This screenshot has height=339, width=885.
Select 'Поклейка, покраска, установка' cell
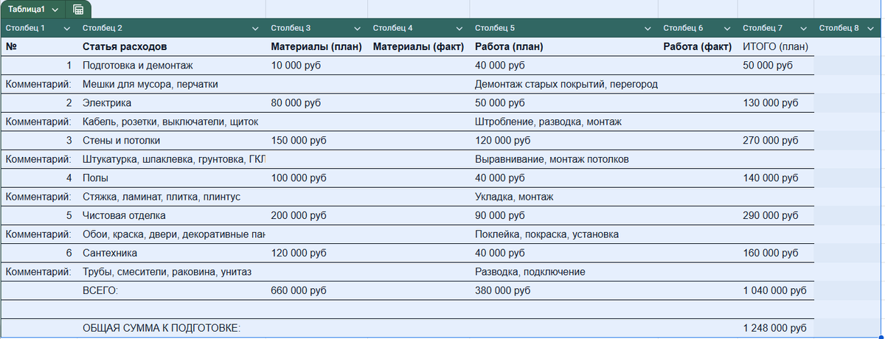click(564, 234)
